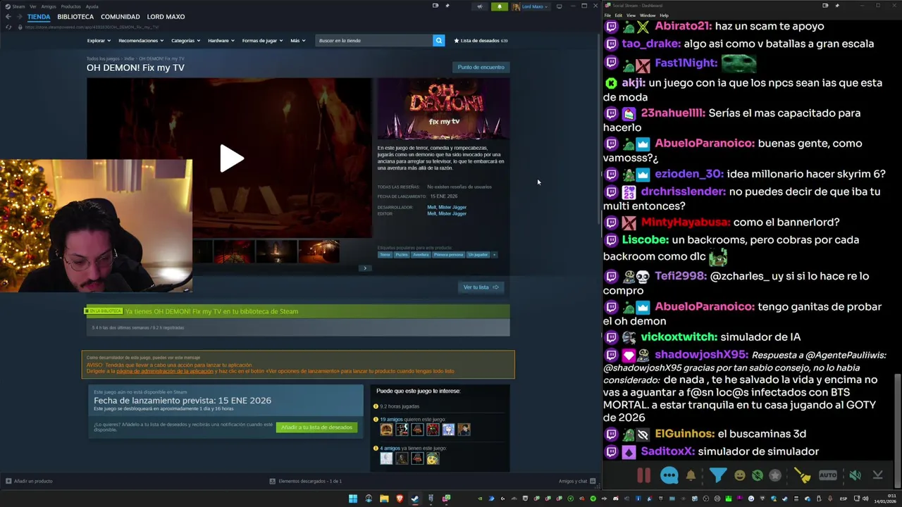Open the LORD MAXO profile tab
Screen dimensions: 902x507
click(x=166, y=16)
